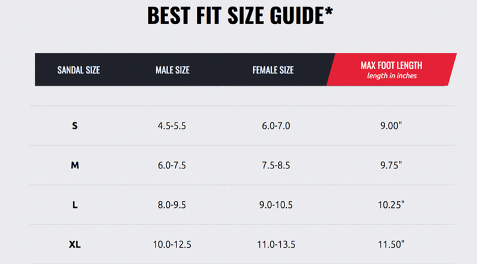Screen dimensions: 477x264
Task: Click female size 7.5-8.5 cell
Action: click(276, 165)
